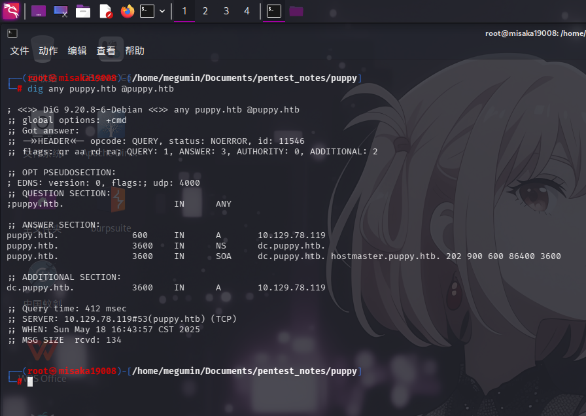Switch to workspace 1

click(184, 11)
